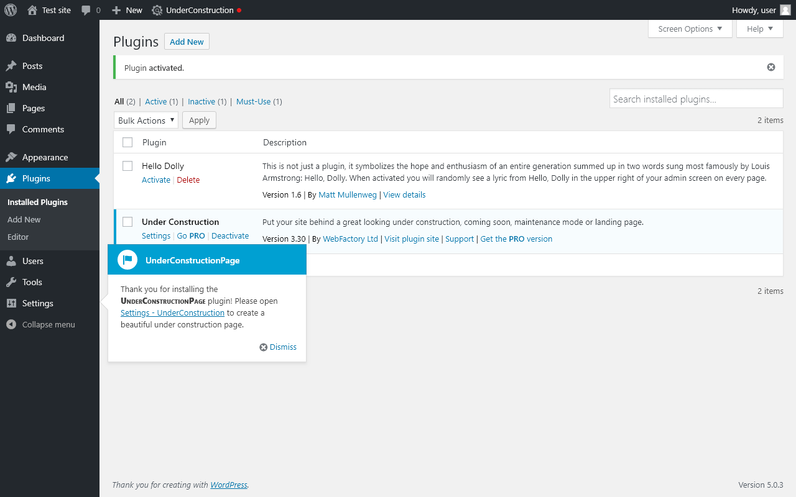This screenshot has height=497, width=796.
Task: Toggle the select-all plugins checkbox
Action: 127,142
